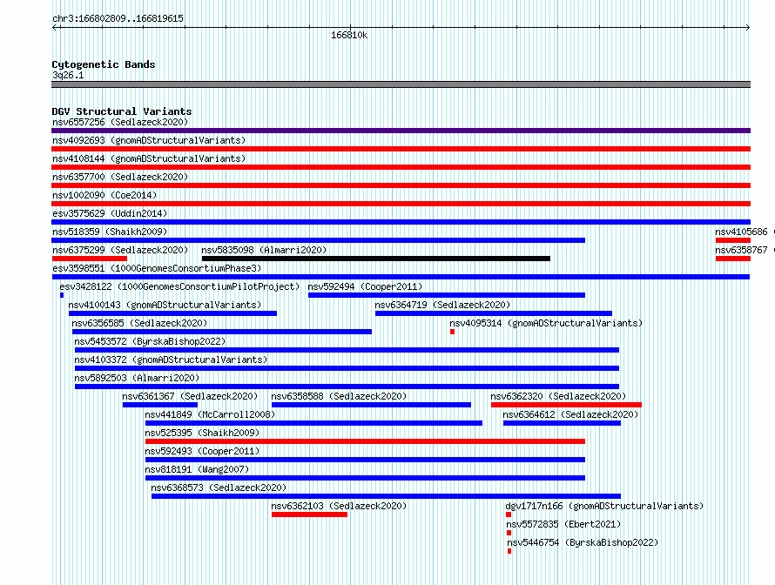Click dgv1717n166 (gnomADStructuralVariants) label
The width and height of the screenshot is (775, 585).
604,506
